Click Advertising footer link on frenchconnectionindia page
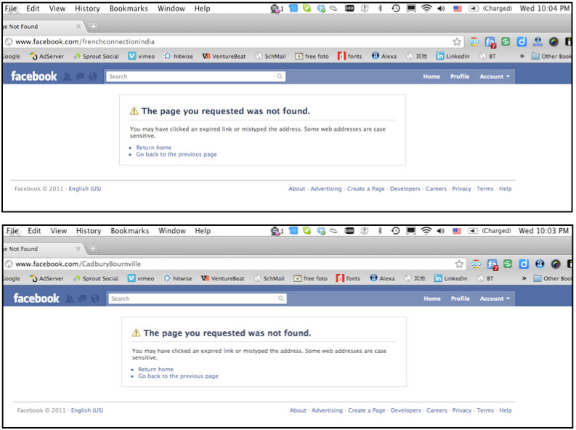This screenshot has height=430, width=576. tap(326, 189)
